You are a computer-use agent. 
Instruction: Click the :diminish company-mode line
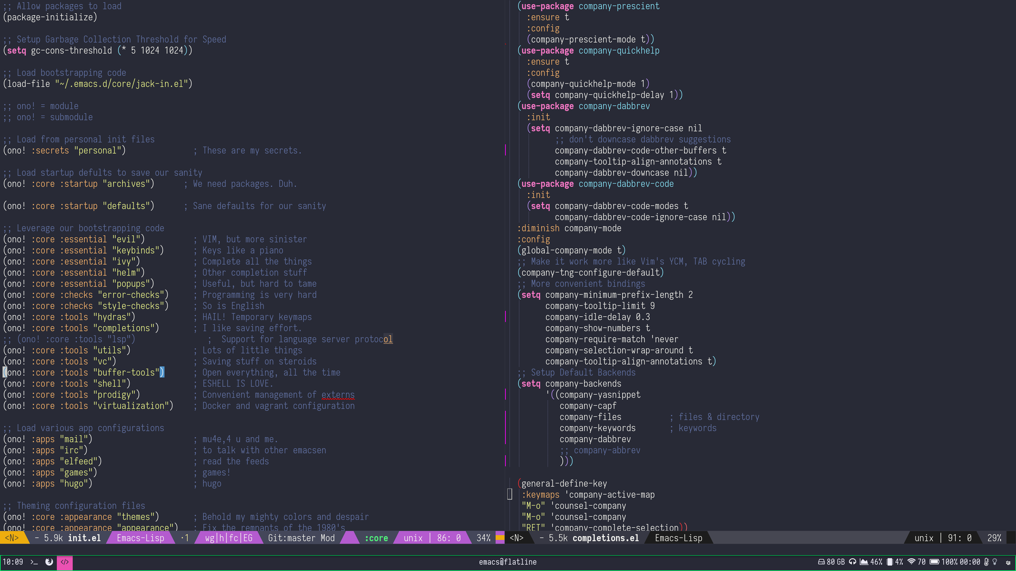(x=569, y=228)
